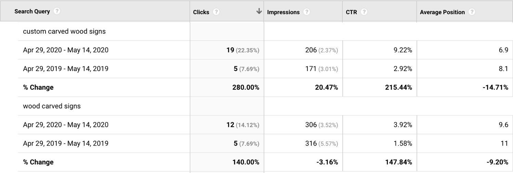
Task: Sort table by Search Query header
Action: pyautogui.click(x=32, y=11)
